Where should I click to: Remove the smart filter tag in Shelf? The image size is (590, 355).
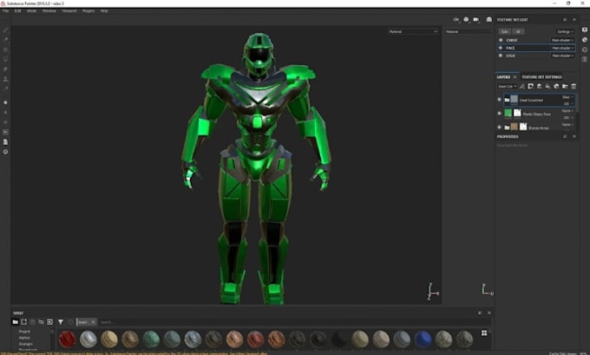coord(93,322)
